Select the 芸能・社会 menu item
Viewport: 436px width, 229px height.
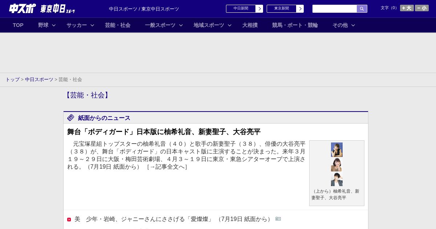[118, 25]
